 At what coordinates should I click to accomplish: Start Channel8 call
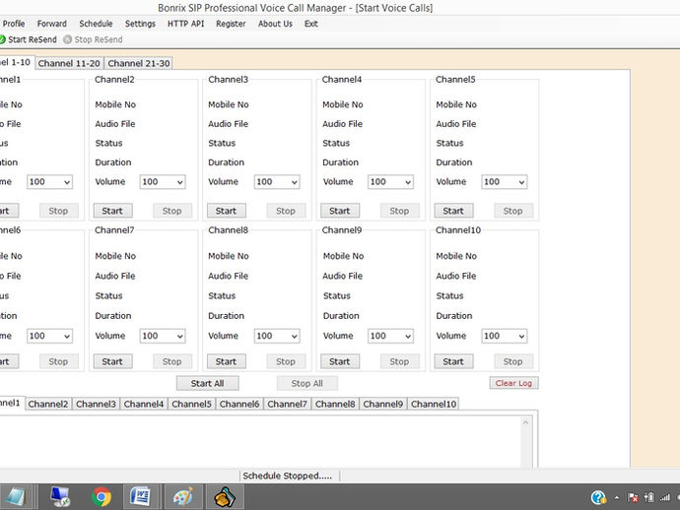[227, 361]
